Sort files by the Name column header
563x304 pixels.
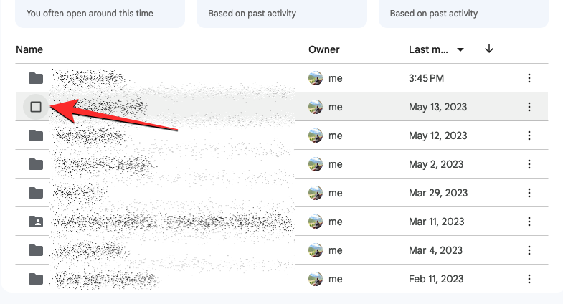[x=29, y=49]
